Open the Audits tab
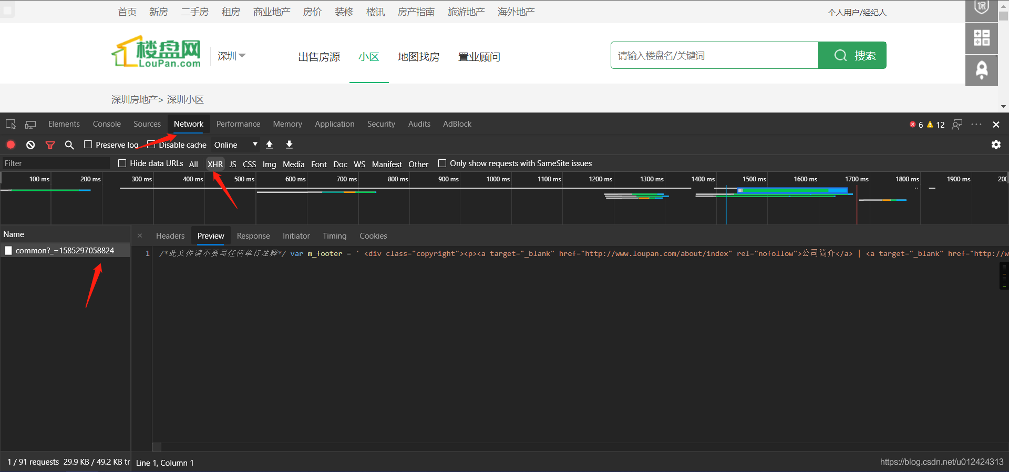 click(x=419, y=124)
